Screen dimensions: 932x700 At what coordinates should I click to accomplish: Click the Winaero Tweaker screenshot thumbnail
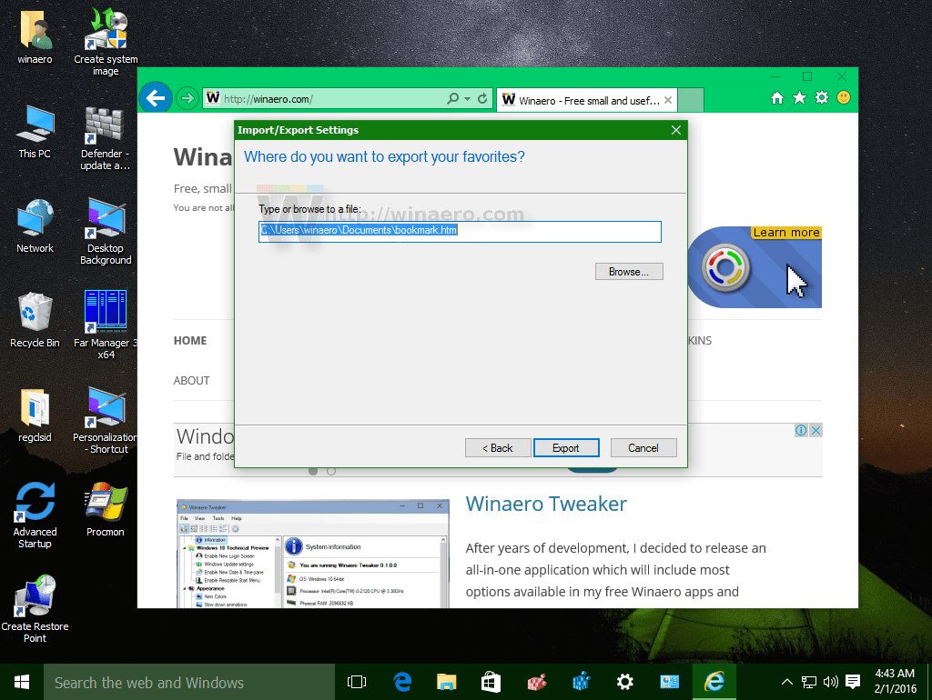click(x=313, y=554)
